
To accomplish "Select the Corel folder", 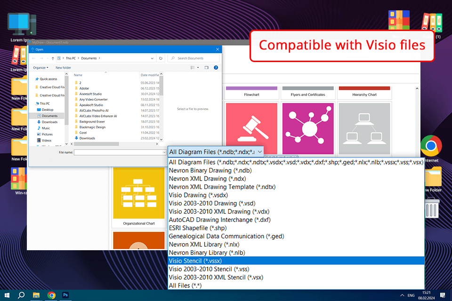I will pos(81,133).
